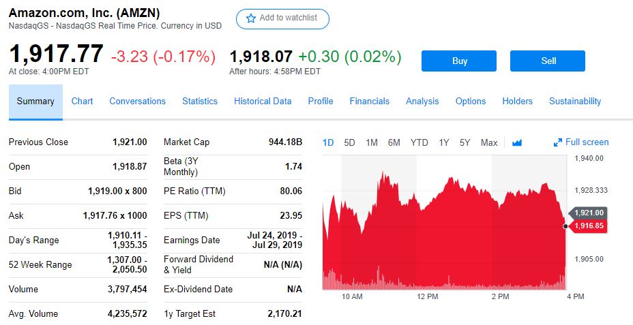Open the Historical Data tab
This screenshot has height=325, width=633.
point(263,101)
